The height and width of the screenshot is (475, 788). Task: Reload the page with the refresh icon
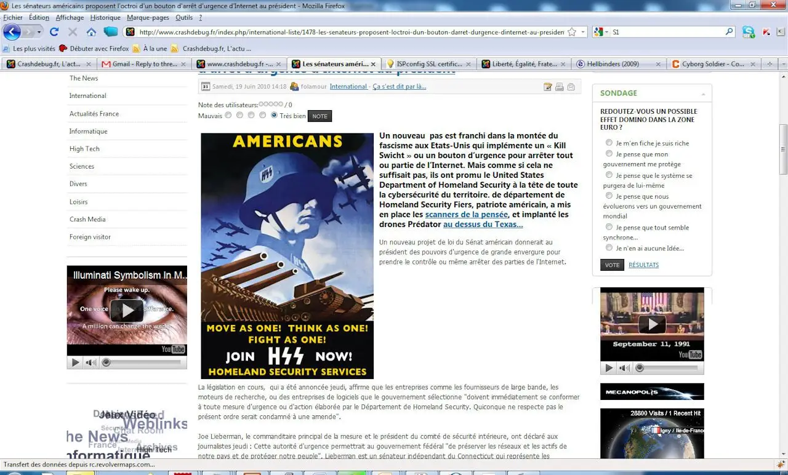(x=54, y=32)
